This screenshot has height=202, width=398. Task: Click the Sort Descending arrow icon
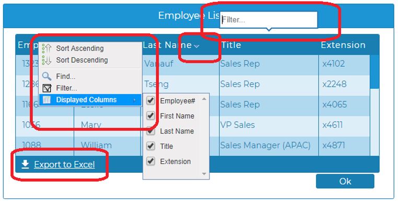tap(47, 60)
